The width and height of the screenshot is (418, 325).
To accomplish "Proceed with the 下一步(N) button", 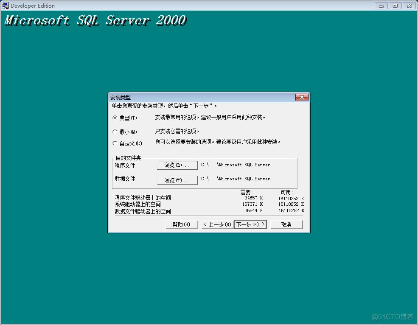I will click(x=250, y=224).
